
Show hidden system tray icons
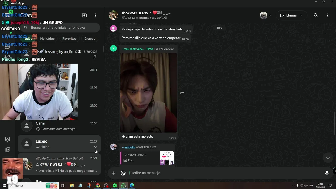click(x=293, y=186)
